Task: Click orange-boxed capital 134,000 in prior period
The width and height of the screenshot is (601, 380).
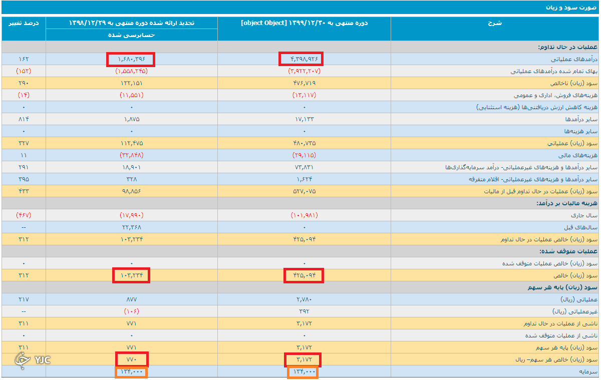Action: 131,372
